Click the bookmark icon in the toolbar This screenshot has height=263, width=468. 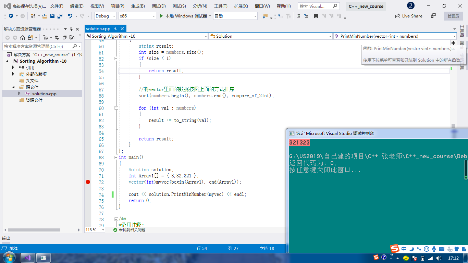(x=316, y=16)
